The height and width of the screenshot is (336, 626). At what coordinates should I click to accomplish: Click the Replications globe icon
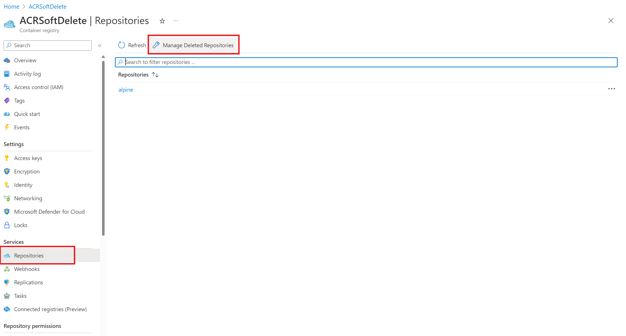tap(7, 282)
